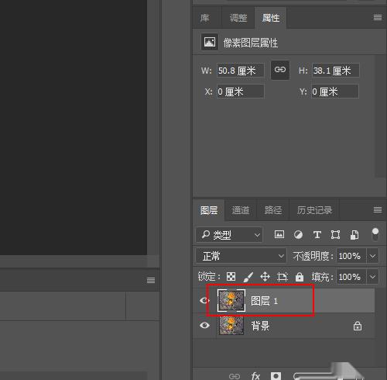
Task: Hide 图层 1 with eye icon
Action: (204, 300)
